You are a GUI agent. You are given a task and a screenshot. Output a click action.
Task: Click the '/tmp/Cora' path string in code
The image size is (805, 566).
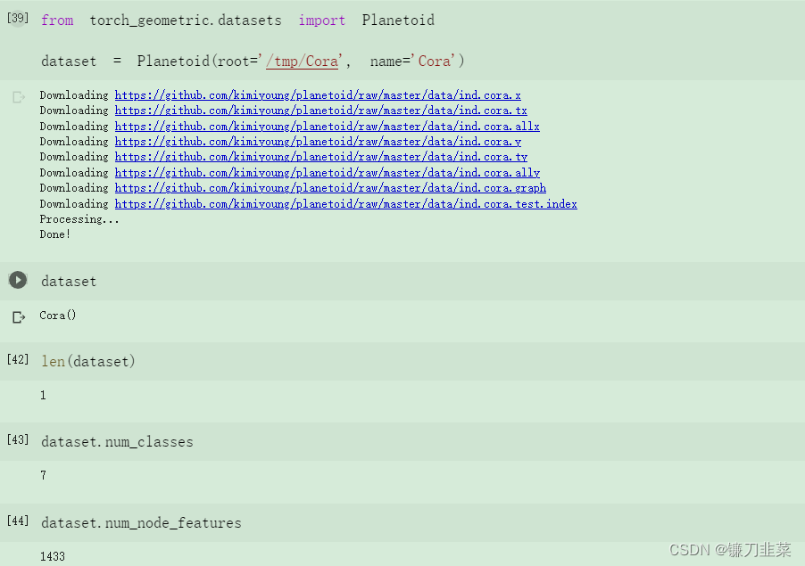click(x=303, y=62)
